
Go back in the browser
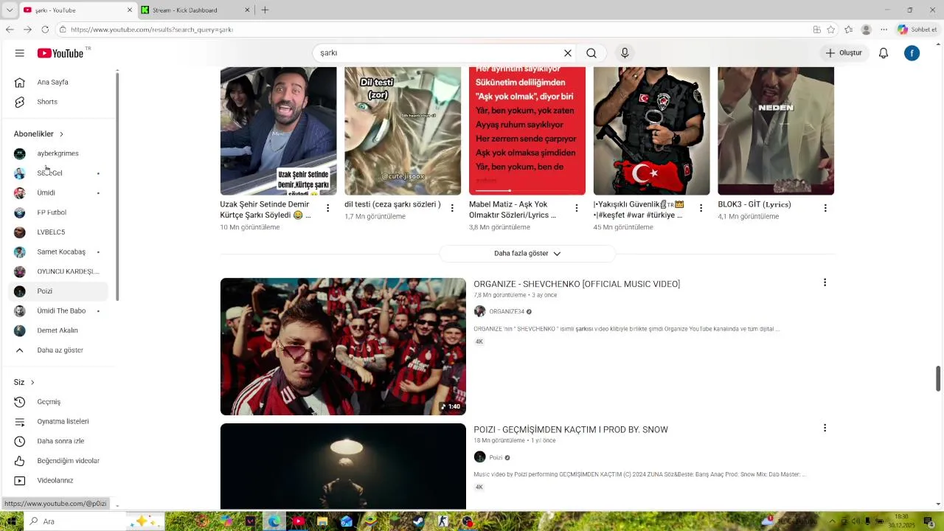[x=10, y=29]
